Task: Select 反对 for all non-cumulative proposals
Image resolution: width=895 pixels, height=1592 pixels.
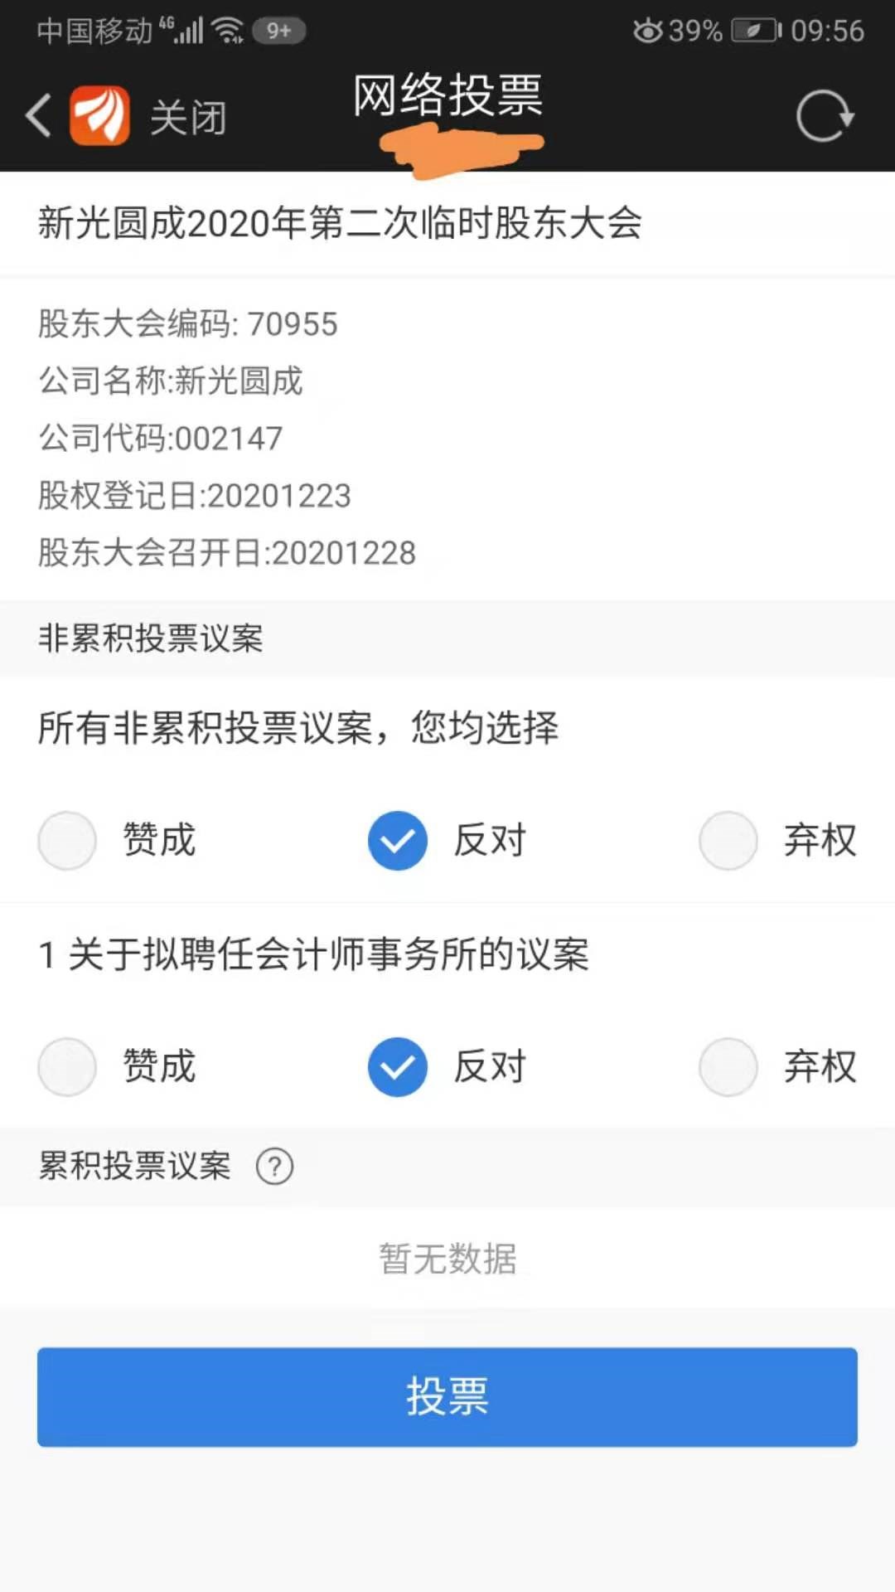Action: (398, 840)
